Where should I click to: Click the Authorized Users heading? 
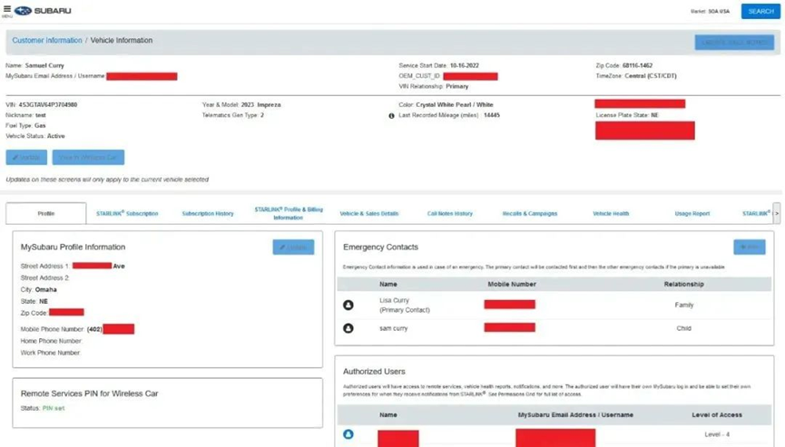click(374, 372)
